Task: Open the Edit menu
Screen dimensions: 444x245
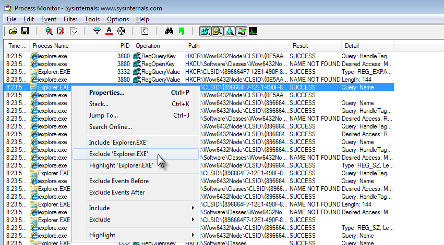Action: (29, 19)
